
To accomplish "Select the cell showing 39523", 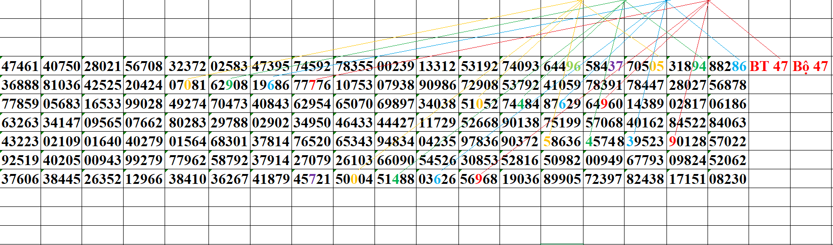I will coord(645,142).
